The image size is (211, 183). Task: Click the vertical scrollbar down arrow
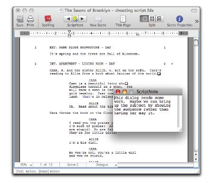pos(196,159)
